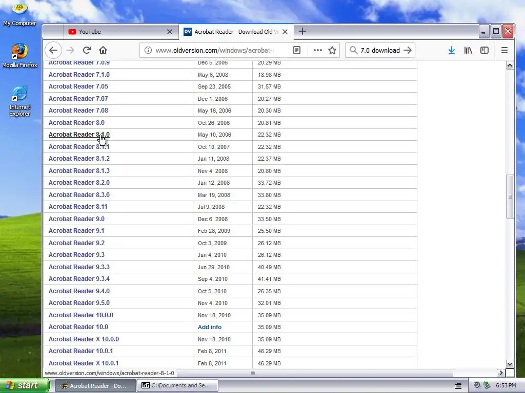Open Acrobat Reader 9.3.3 link
Screen dimensions: 525x393
[x=79, y=267]
